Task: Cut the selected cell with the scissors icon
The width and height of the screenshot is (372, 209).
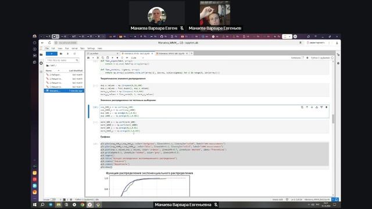Action: point(98,58)
